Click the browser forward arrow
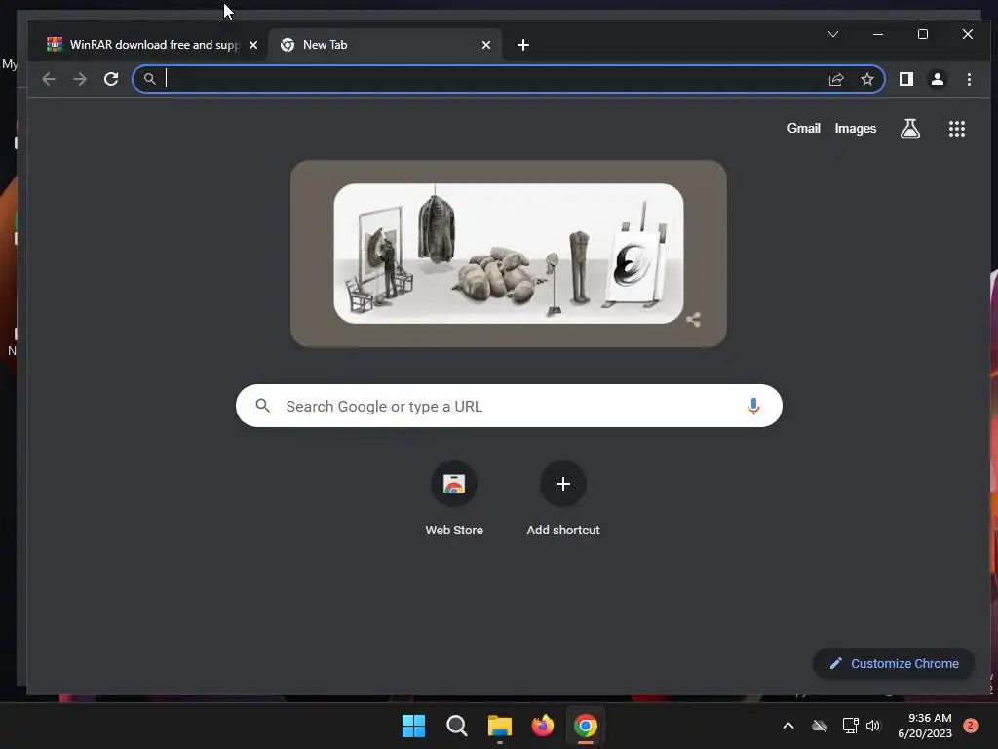This screenshot has width=998, height=749. (x=80, y=79)
